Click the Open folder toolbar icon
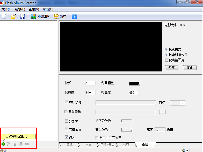This screenshot has width=203, height=152. (x=13, y=16)
